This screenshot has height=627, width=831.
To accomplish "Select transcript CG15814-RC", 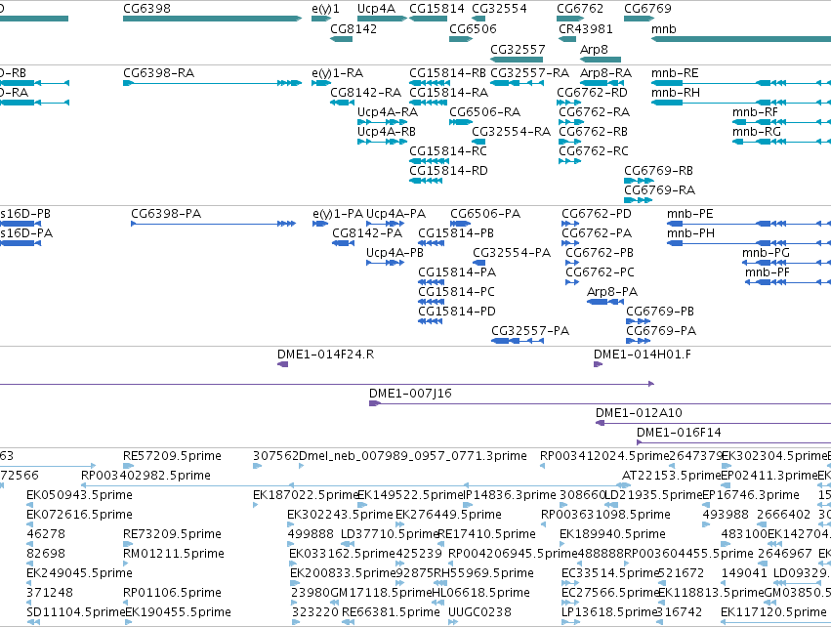I will (429, 161).
